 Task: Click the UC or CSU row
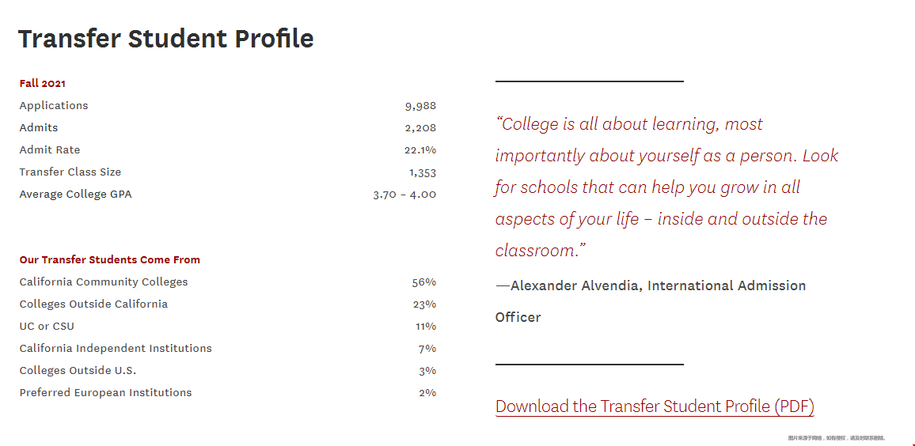228,327
